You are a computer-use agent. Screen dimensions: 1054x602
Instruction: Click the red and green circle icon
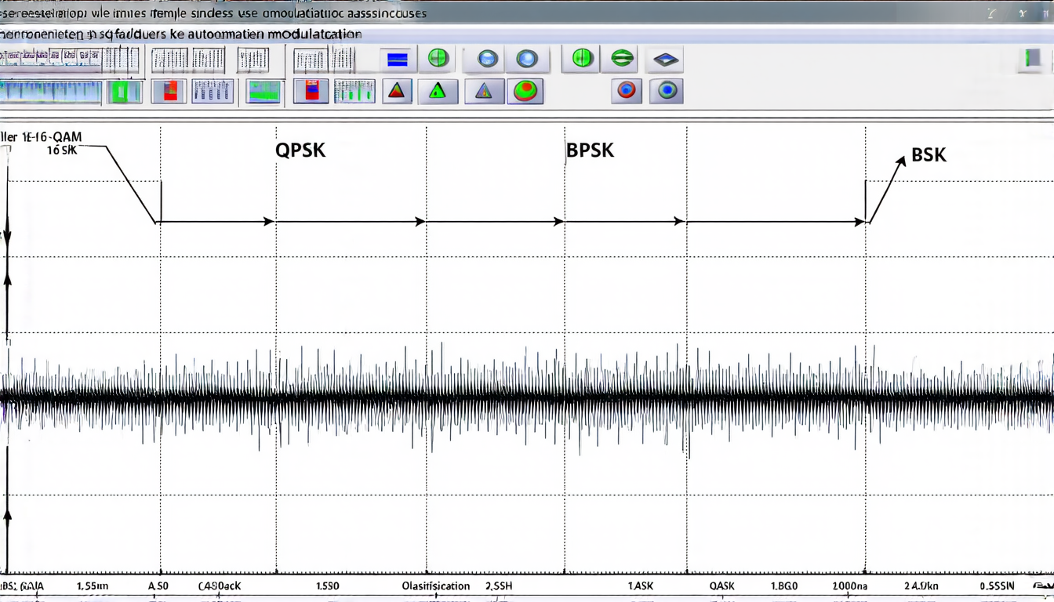[525, 92]
